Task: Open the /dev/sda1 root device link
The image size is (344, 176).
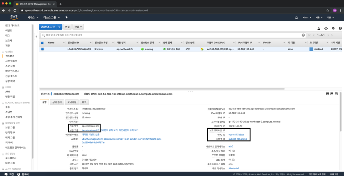Action: coord(234,169)
